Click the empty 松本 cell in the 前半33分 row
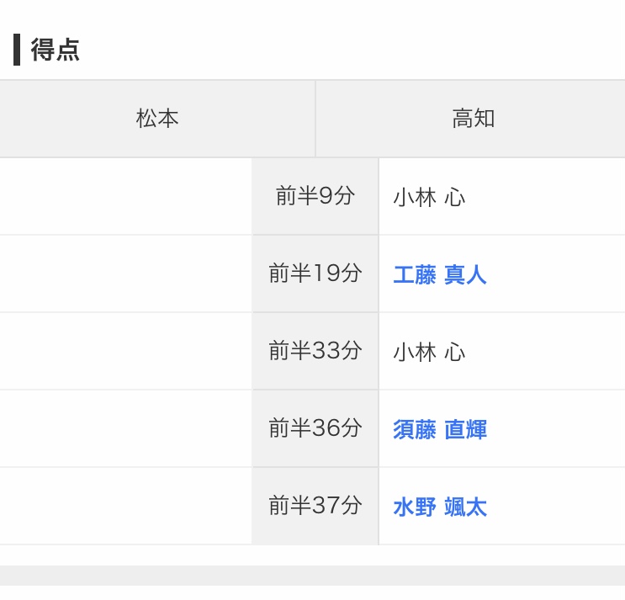The width and height of the screenshot is (625, 600). pyautogui.click(x=126, y=351)
